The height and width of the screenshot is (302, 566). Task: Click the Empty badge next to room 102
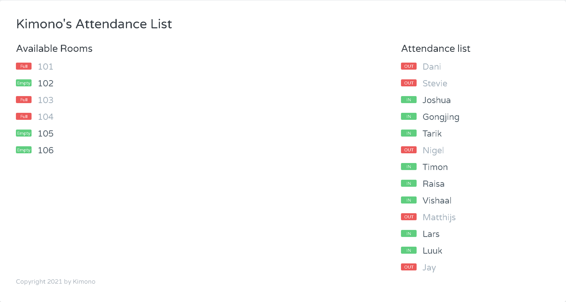point(24,83)
